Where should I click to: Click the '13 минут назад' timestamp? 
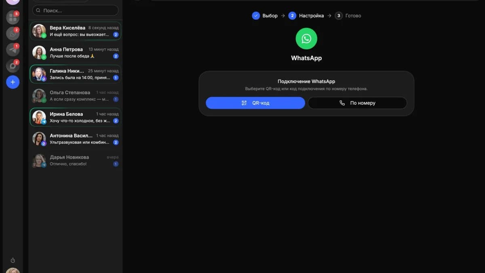(103, 49)
